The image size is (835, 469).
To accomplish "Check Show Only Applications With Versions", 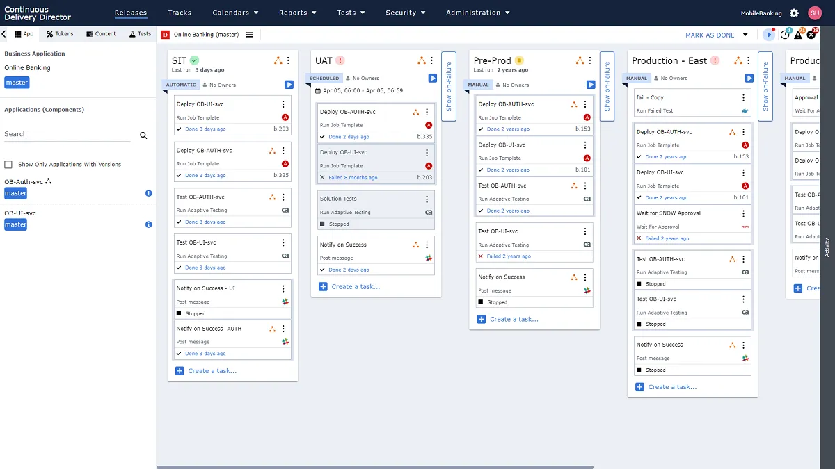I will coord(8,165).
